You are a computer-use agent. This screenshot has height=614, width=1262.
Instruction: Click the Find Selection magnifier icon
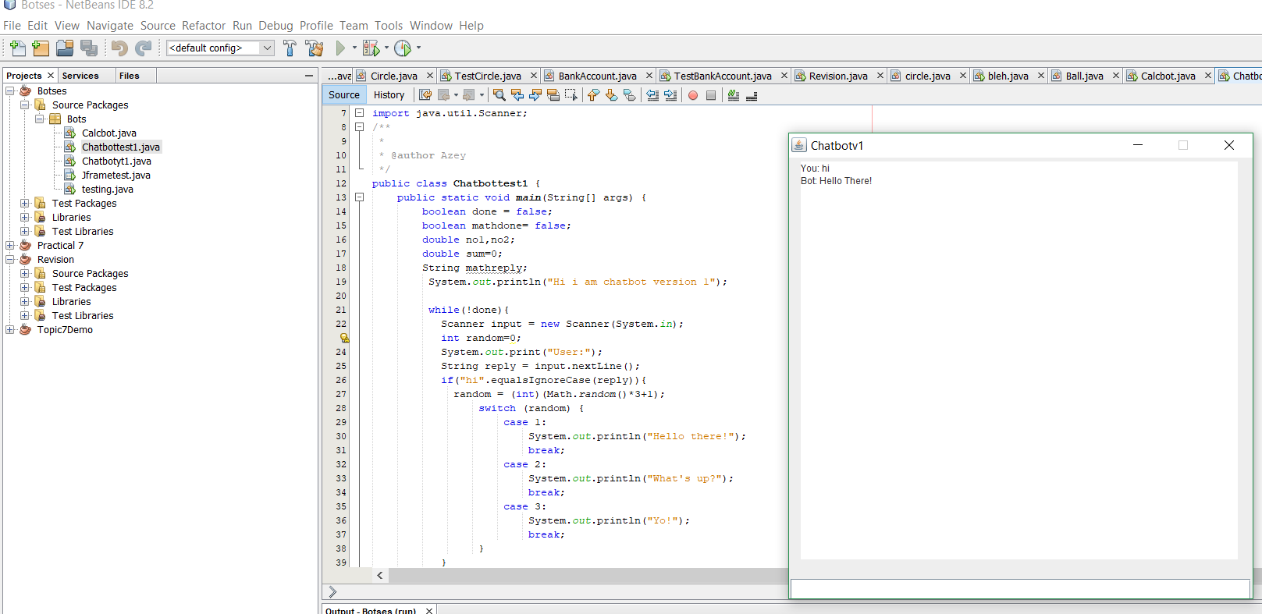[499, 95]
